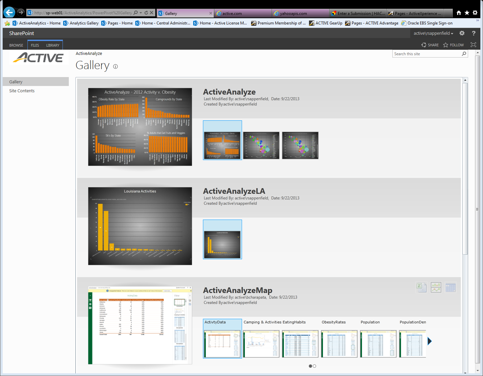Screen dimensions: 483x376
Task: Click the search magnifier icon
Action: tap(464, 54)
